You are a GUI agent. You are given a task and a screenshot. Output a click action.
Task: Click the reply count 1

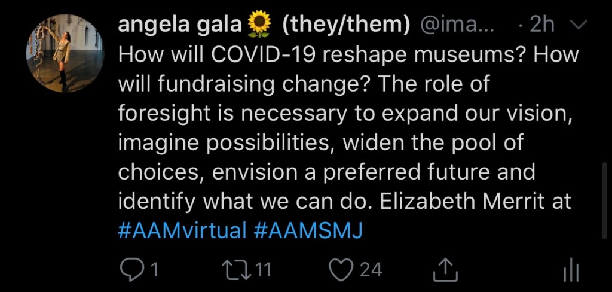pos(154,270)
